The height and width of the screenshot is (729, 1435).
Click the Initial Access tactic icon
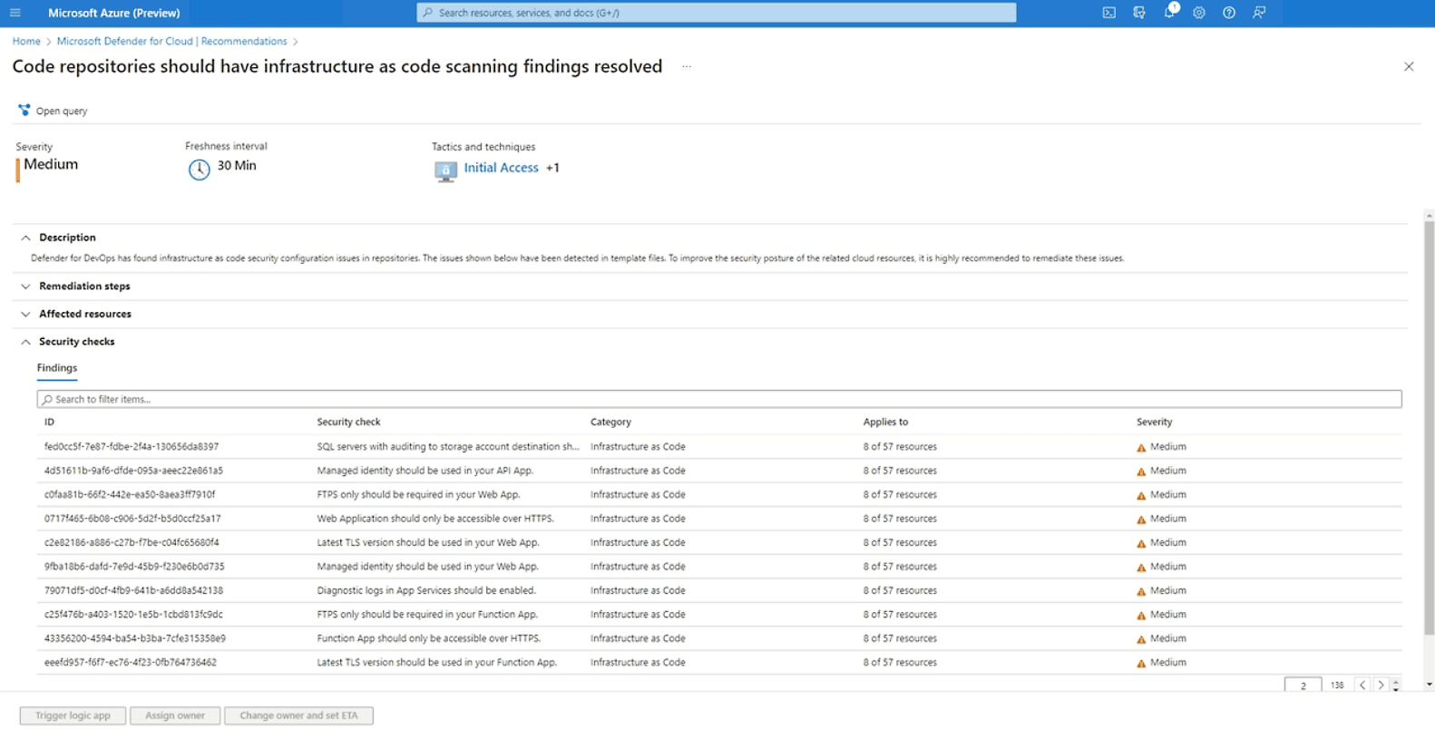[x=445, y=171]
